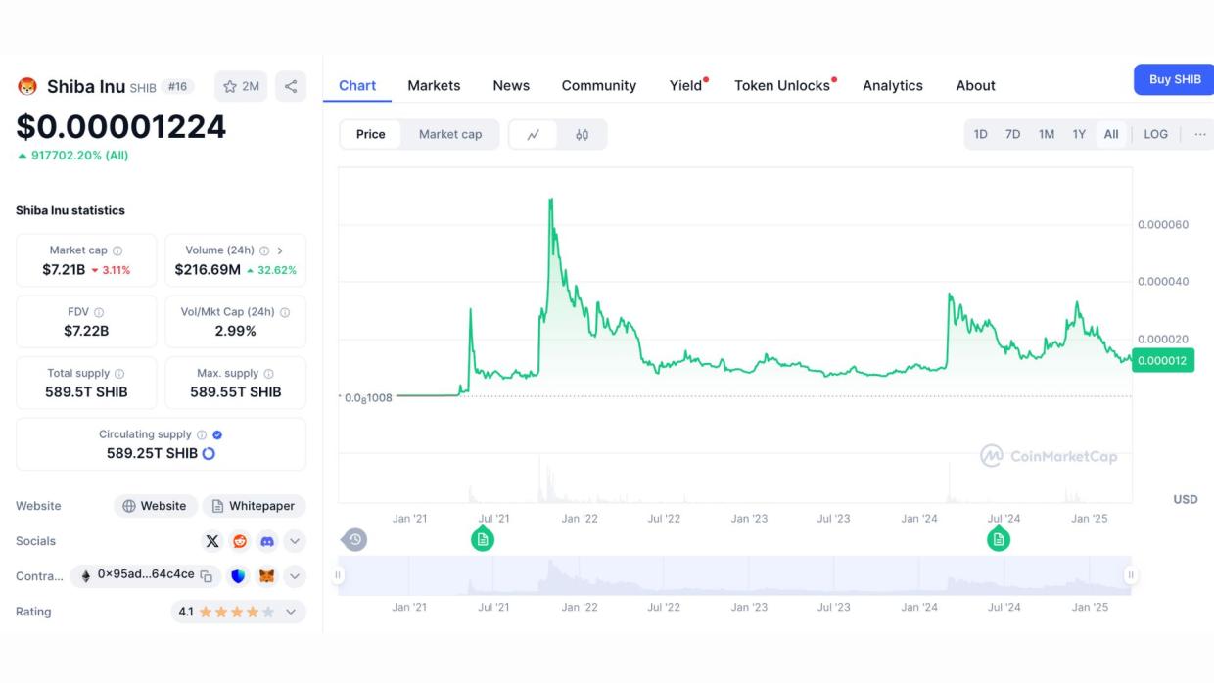Viewport: 1214px width, 683px height.
Task: Select the 1D time range
Action: (x=980, y=135)
